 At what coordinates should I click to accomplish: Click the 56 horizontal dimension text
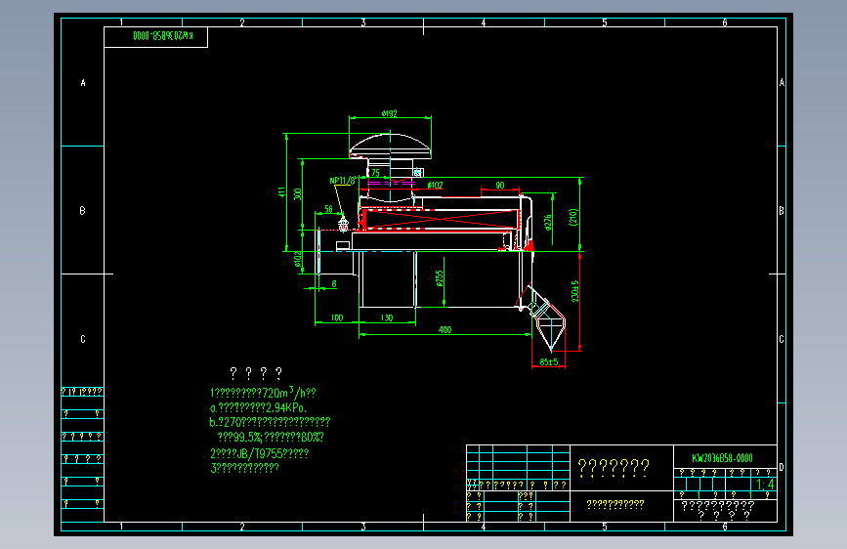[x=328, y=209]
